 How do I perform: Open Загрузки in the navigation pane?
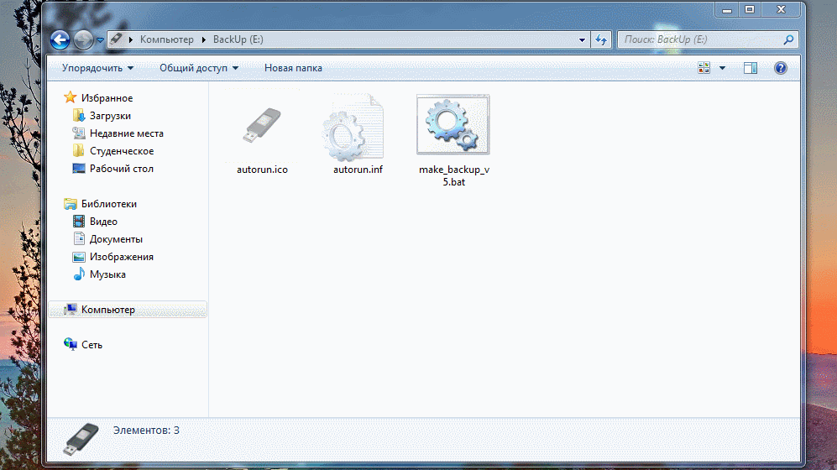point(110,116)
